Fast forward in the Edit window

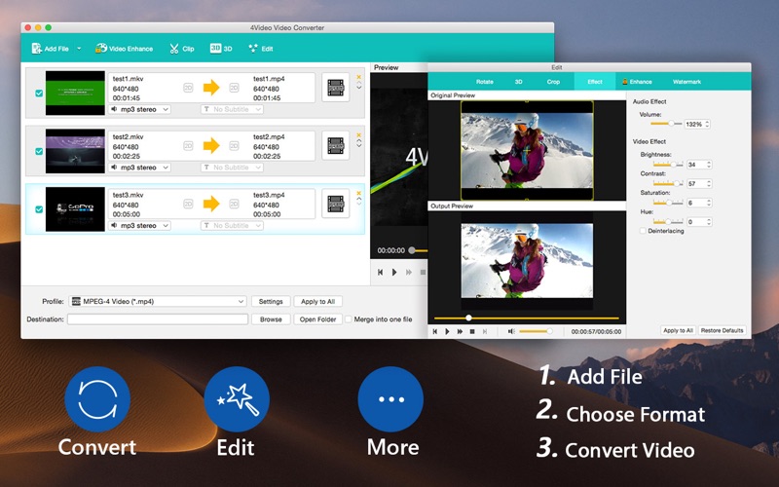460,331
